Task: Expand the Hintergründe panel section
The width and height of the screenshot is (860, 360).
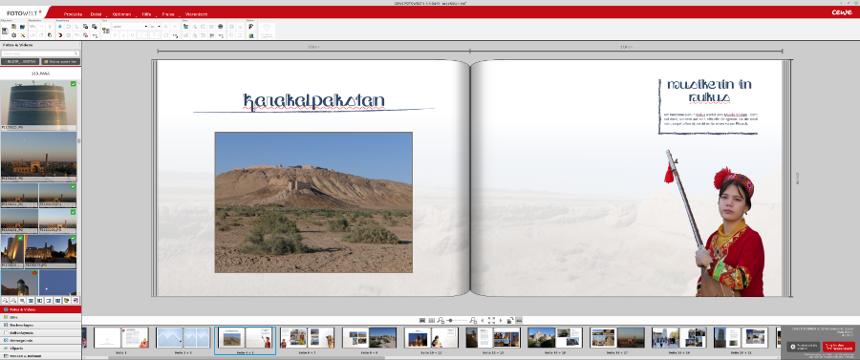Action: pyautogui.click(x=40, y=340)
